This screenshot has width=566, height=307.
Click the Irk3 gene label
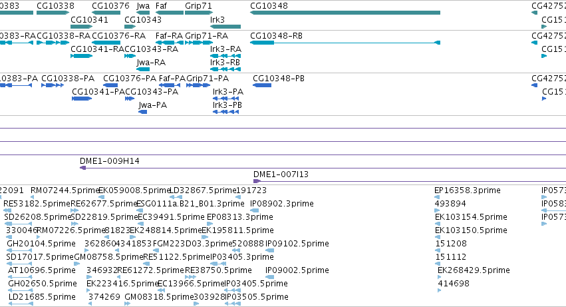click(217, 19)
